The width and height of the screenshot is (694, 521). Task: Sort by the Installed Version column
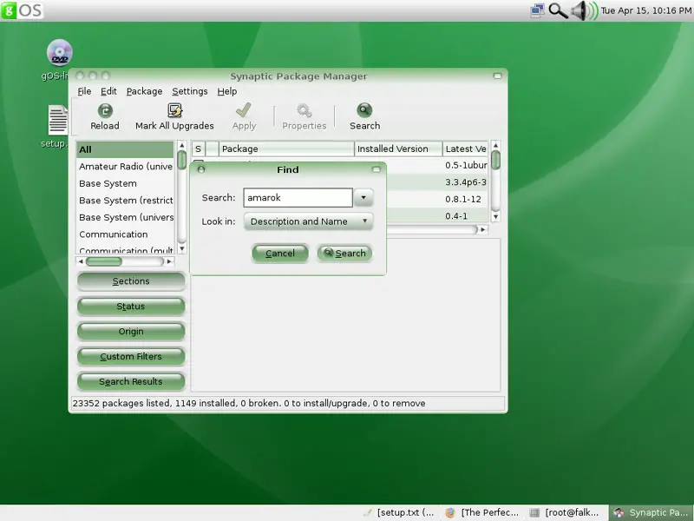(x=398, y=148)
